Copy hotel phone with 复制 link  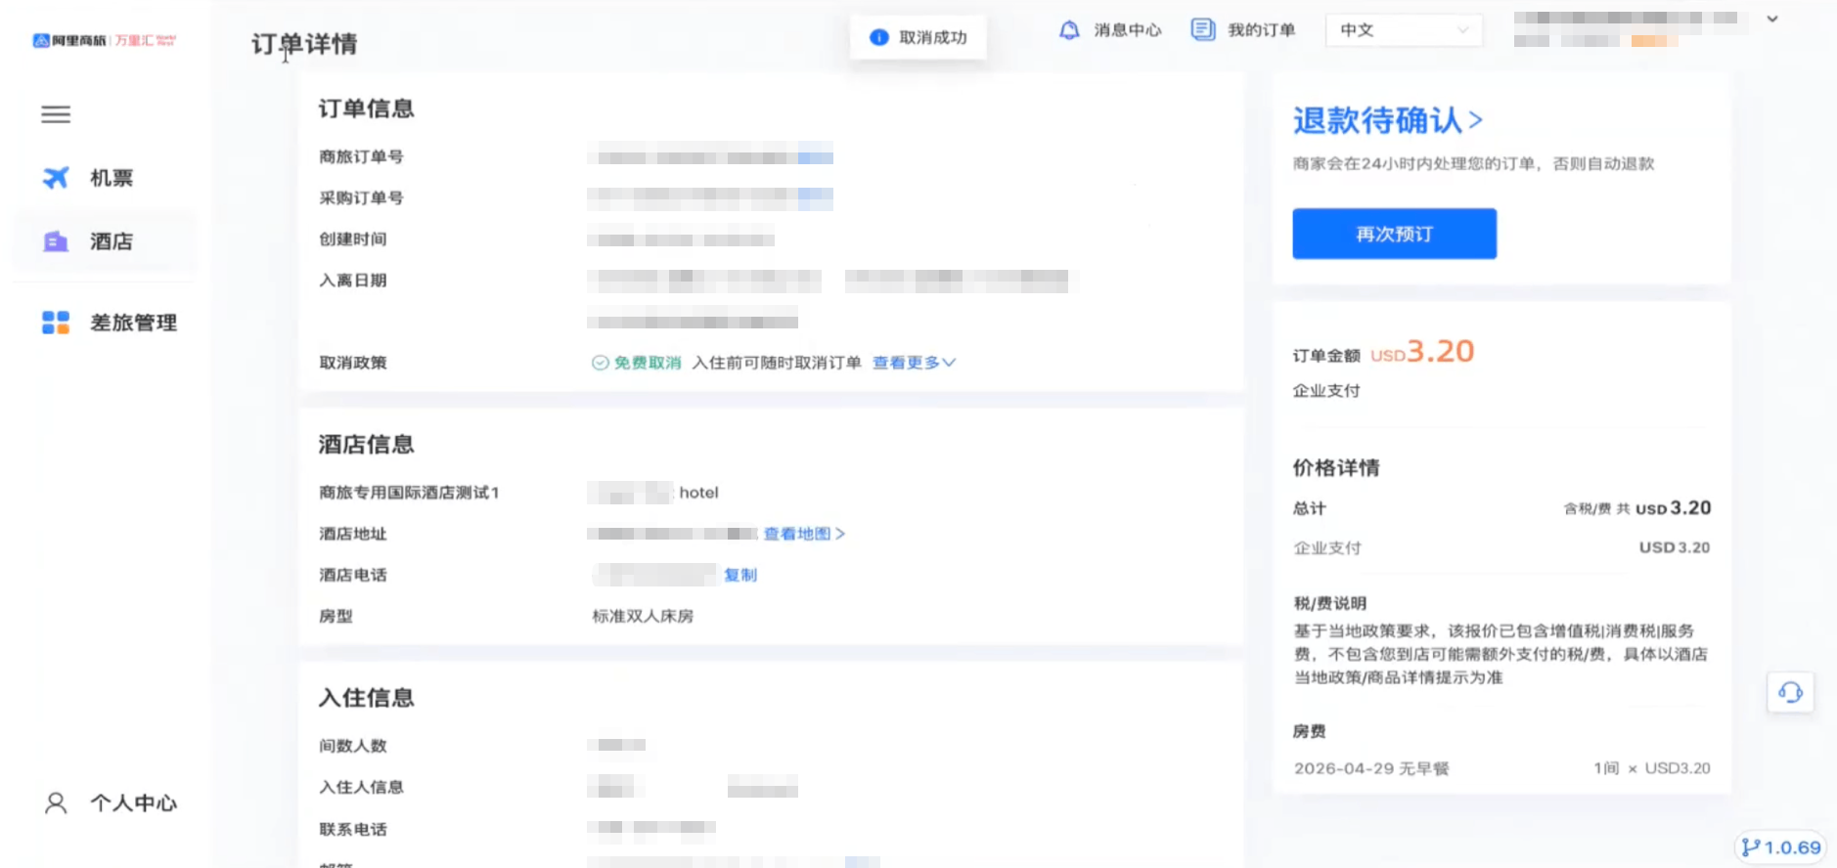[740, 575]
